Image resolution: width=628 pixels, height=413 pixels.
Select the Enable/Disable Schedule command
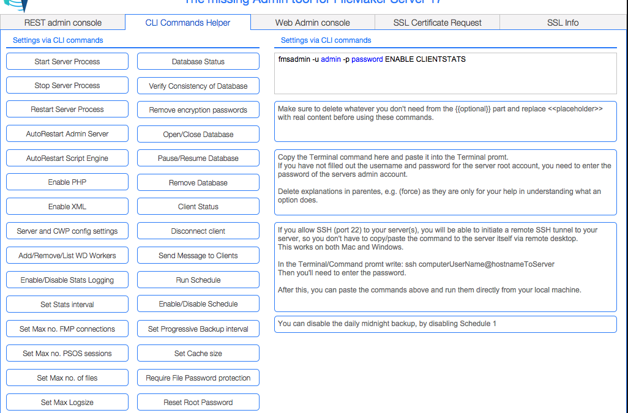[x=198, y=303]
